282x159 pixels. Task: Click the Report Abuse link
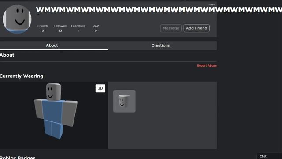[x=207, y=66]
